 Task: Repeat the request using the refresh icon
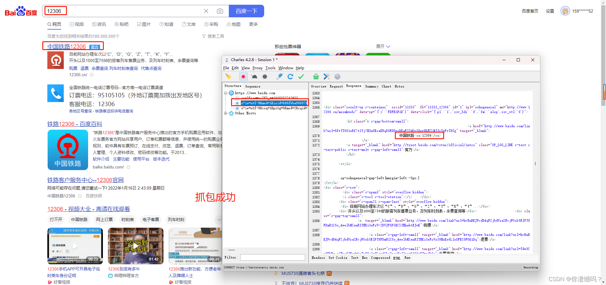tap(290, 77)
